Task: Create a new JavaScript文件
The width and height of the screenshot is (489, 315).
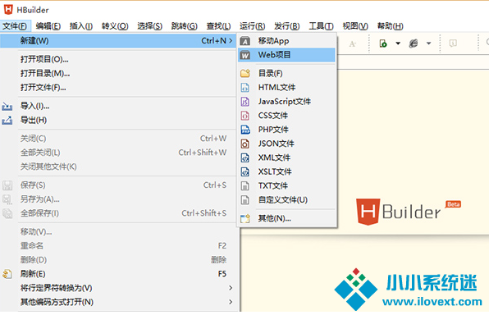Action: [x=287, y=102]
